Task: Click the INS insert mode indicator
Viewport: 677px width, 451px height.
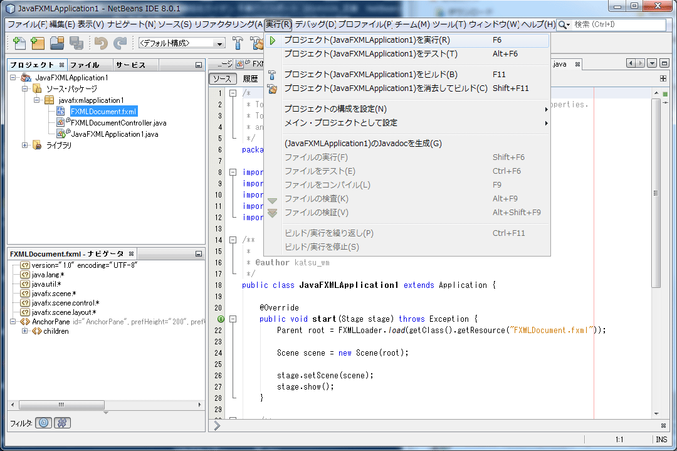Action: click(x=661, y=439)
